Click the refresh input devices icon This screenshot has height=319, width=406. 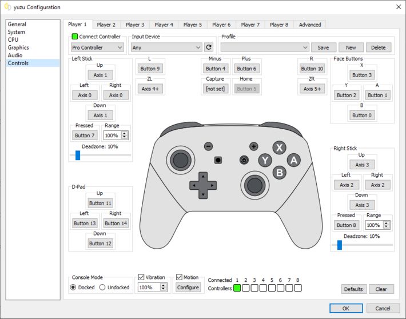(x=209, y=47)
